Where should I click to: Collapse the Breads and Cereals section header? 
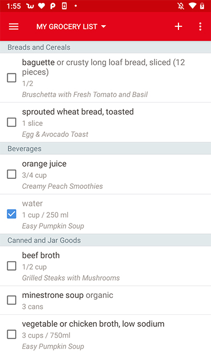click(x=105, y=47)
